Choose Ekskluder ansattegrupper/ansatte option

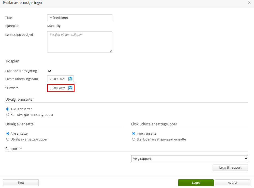133,139
